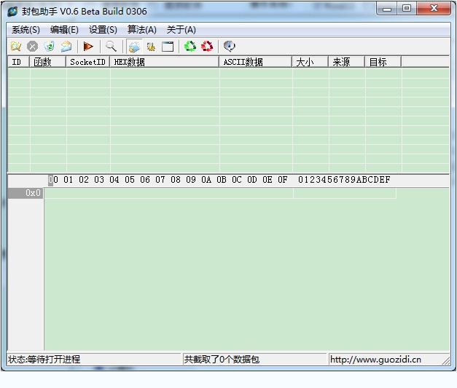This screenshot has height=388, width=457.
Task: Start capture with the orange play arrow
Action: point(88,47)
